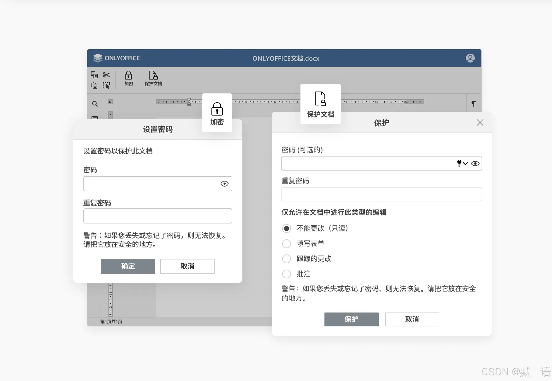
Task: Click the ruler tab stop selector
Action: pos(110,102)
